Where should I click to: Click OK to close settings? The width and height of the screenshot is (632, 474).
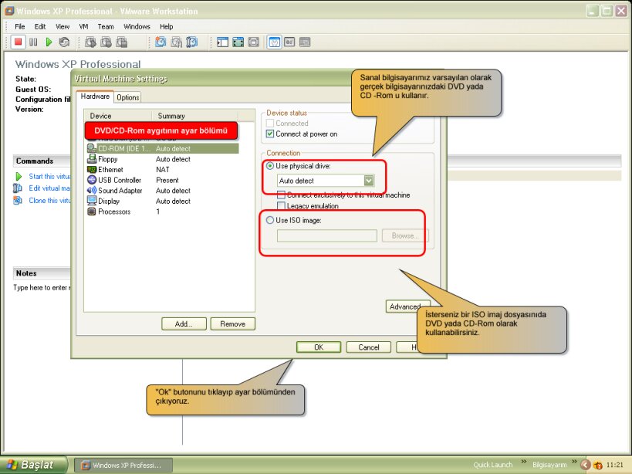(319, 347)
